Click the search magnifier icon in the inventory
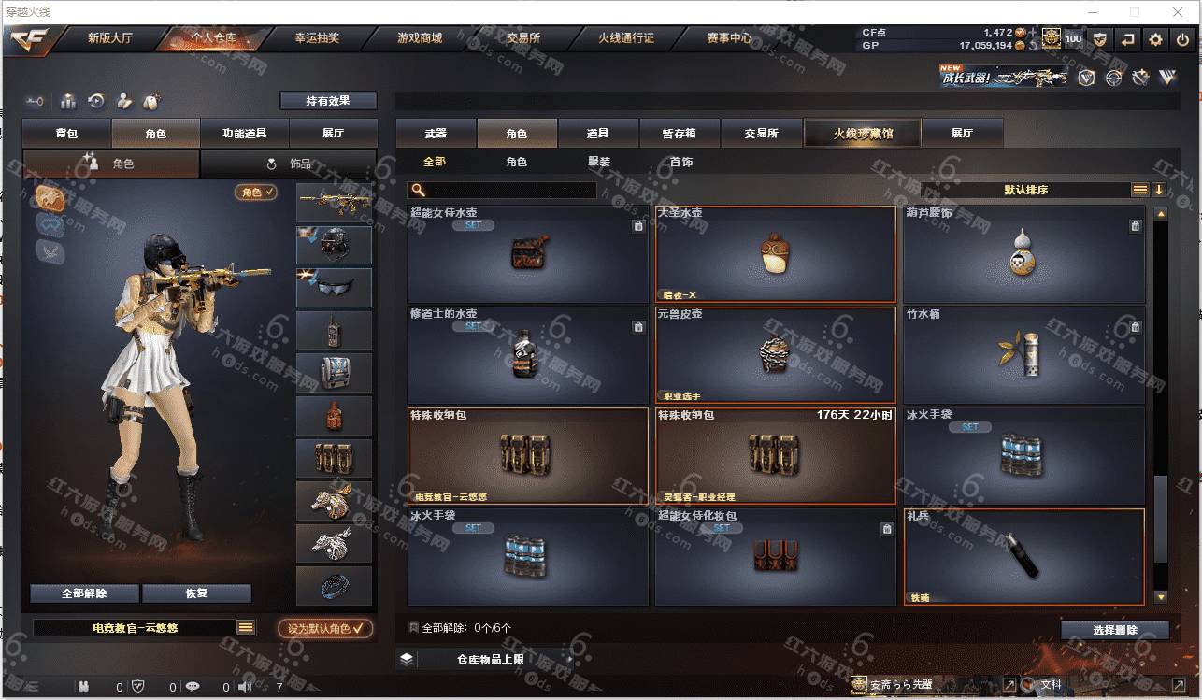This screenshot has width=1202, height=700. pos(418,190)
